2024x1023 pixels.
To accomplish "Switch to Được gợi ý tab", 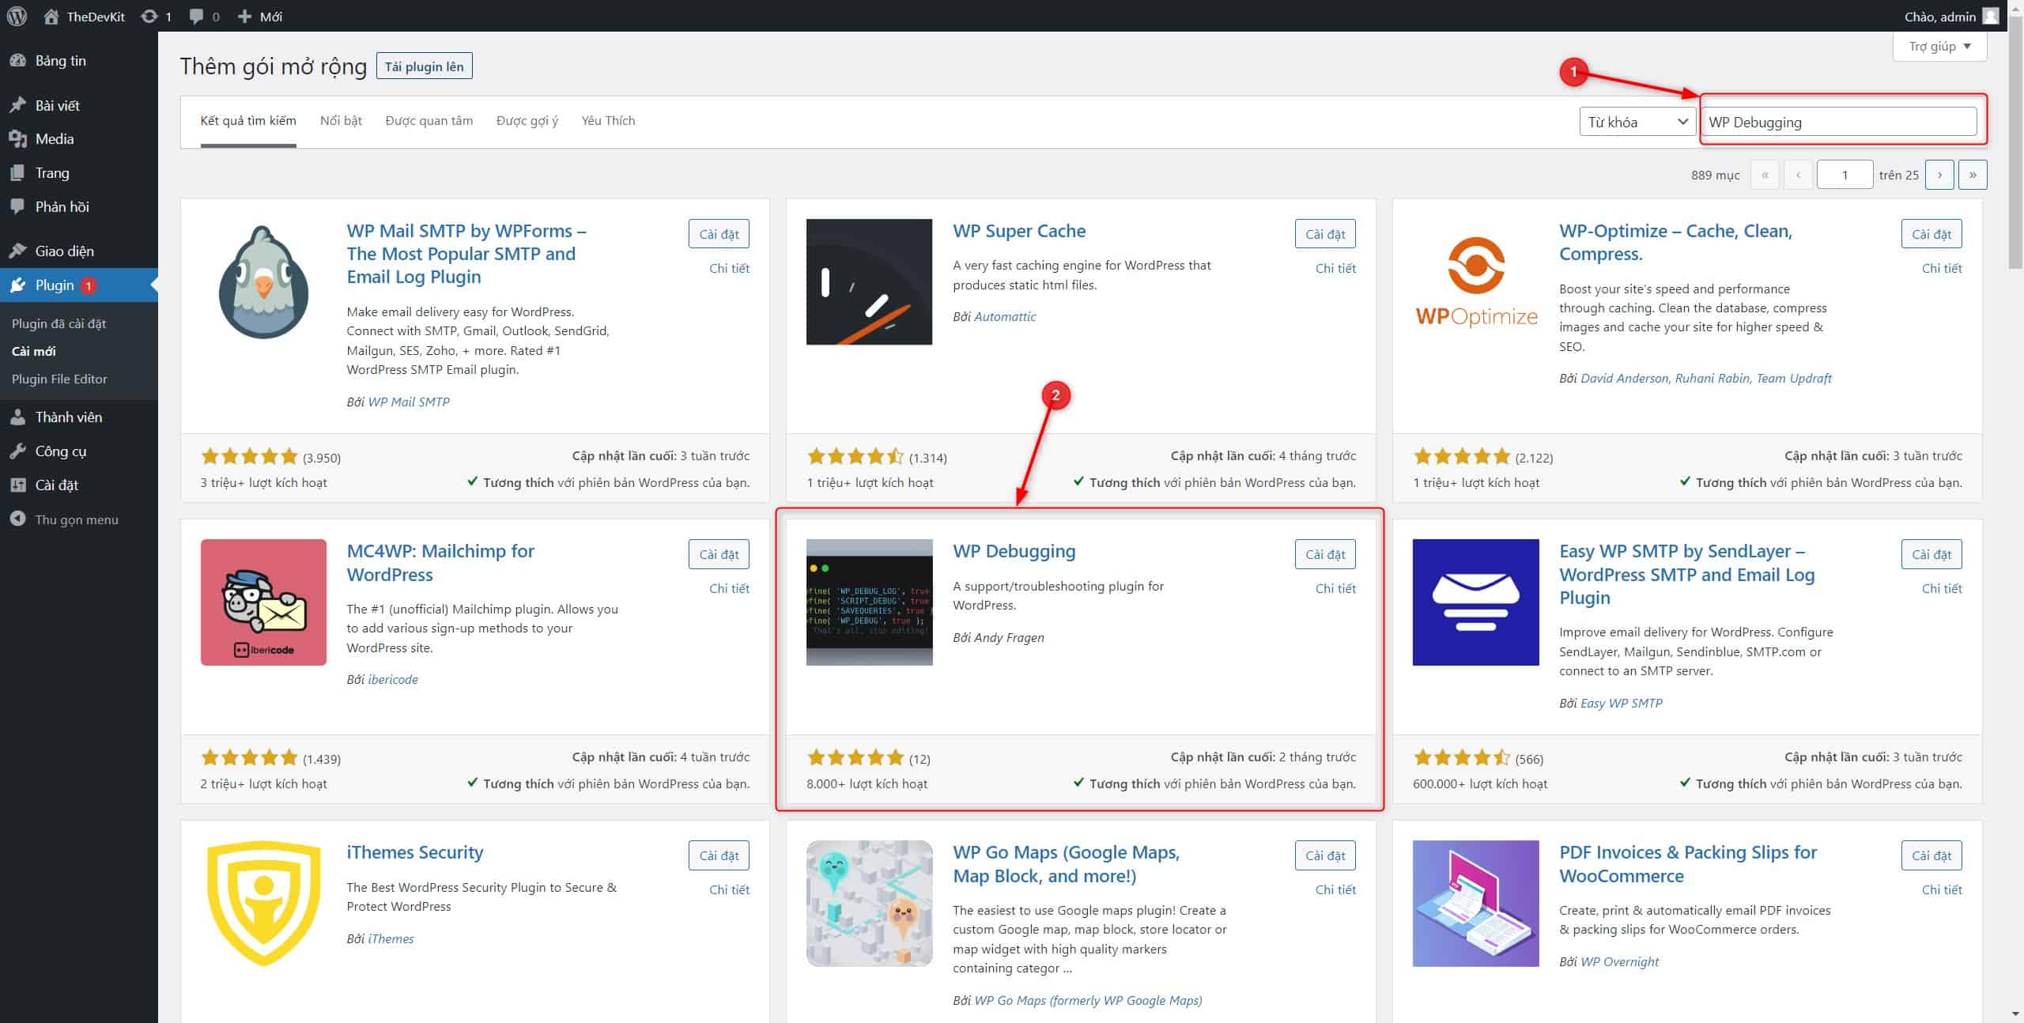I will click(x=527, y=121).
